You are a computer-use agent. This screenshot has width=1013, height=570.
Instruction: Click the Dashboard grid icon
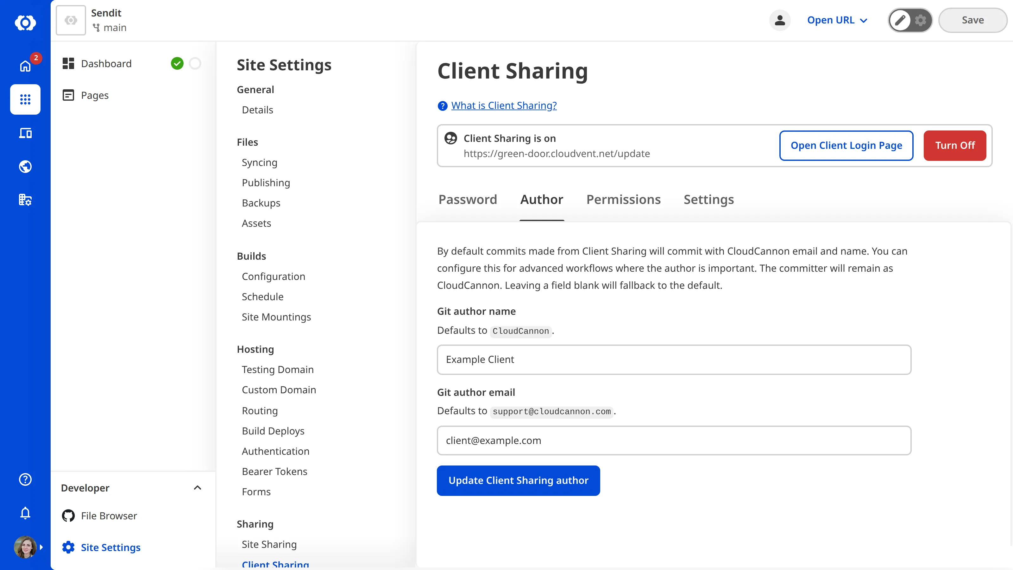[68, 63]
